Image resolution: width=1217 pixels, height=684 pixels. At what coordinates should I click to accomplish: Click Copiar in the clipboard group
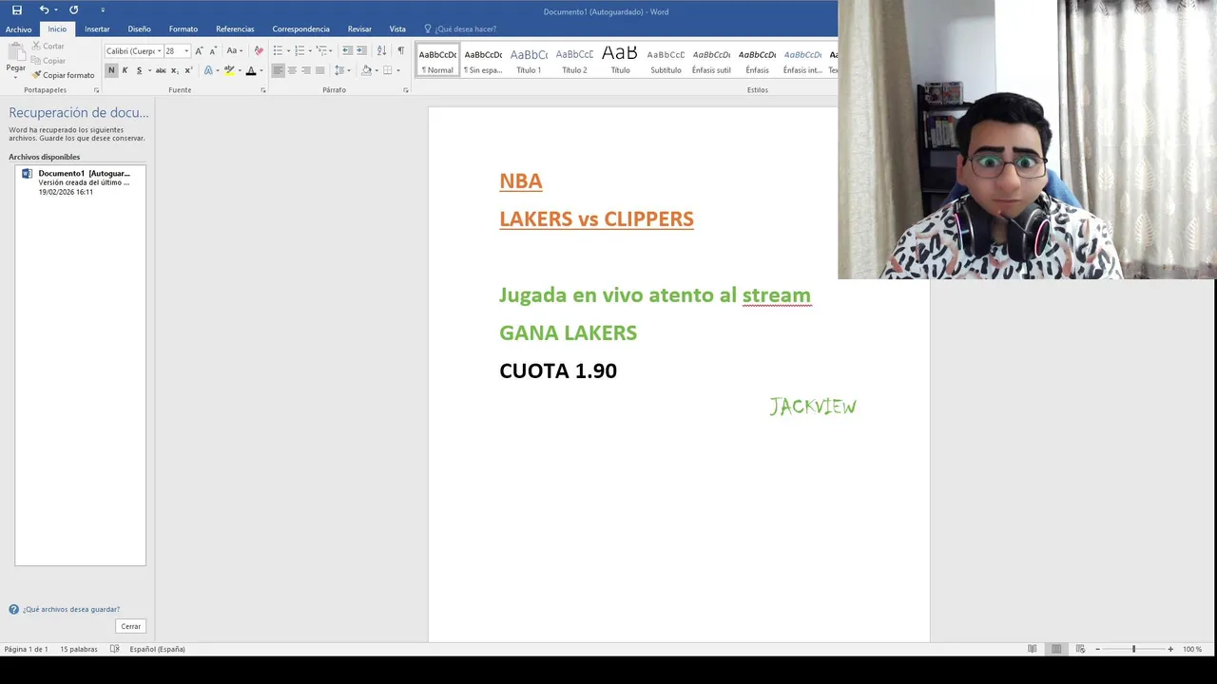point(48,61)
